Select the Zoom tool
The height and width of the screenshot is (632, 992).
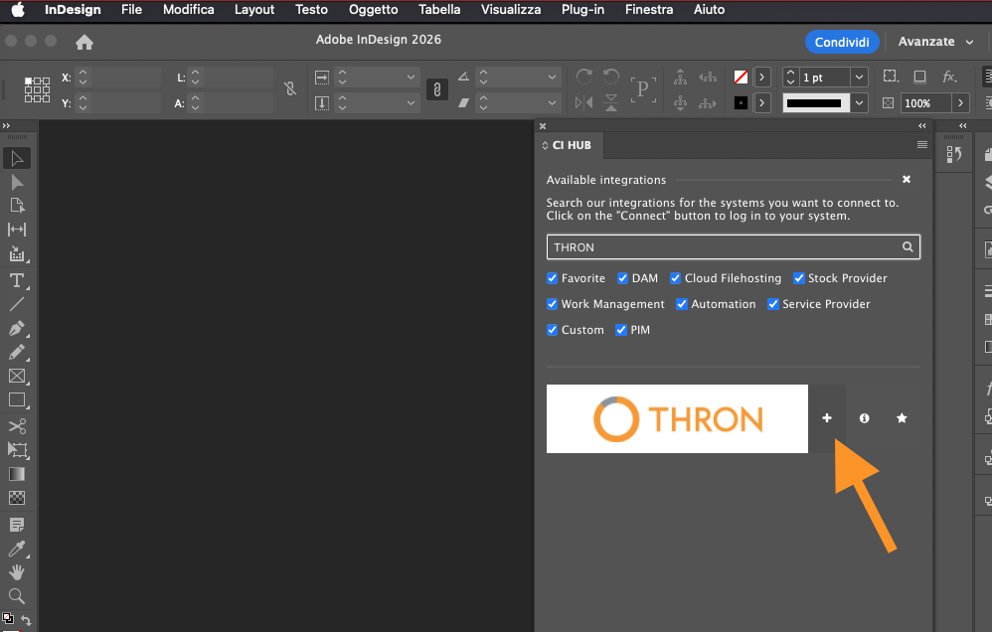(x=17, y=596)
